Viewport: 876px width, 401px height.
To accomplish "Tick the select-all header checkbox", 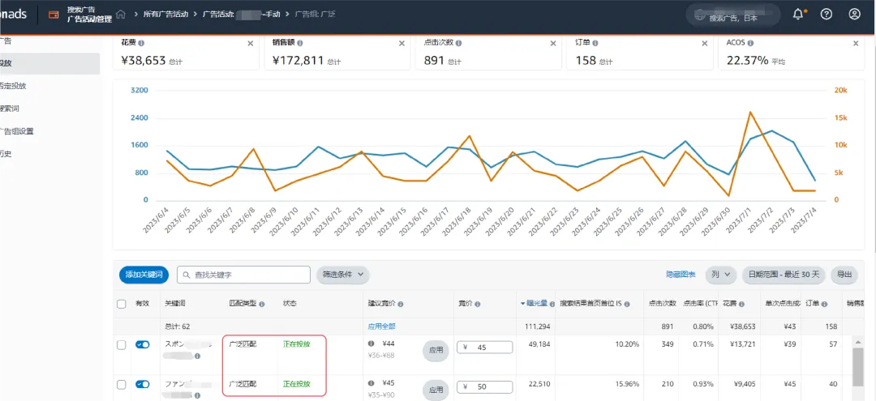I will coord(121,304).
